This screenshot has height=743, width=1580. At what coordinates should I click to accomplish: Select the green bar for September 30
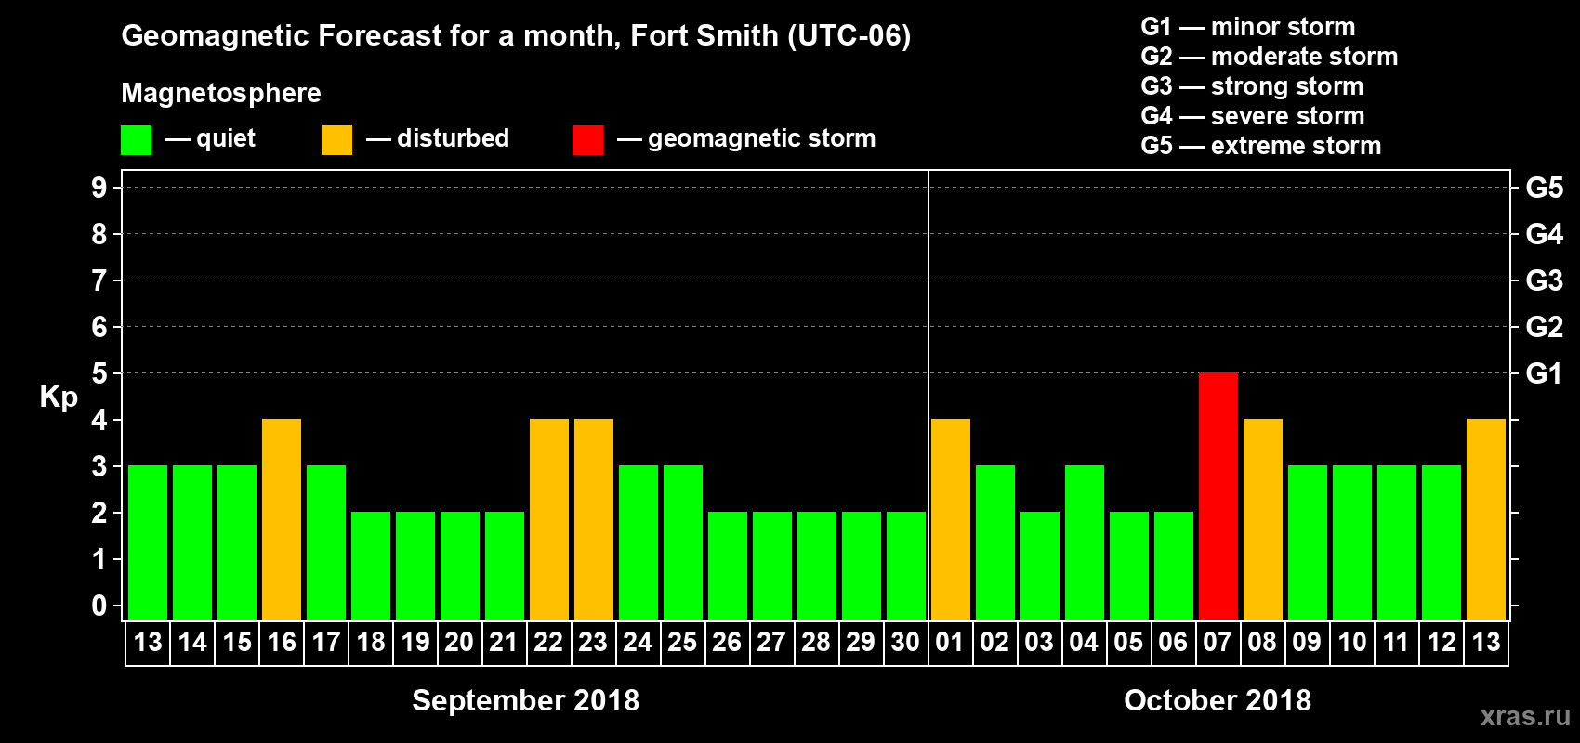[906, 566]
